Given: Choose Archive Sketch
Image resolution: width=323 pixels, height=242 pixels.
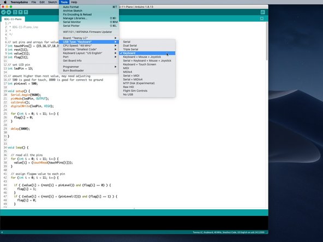Looking at the screenshot, I should 89,10.
